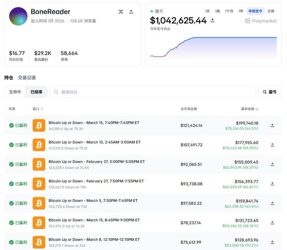Select the 1个月 time range
This screenshot has width=287, height=250.
pyautogui.click(x=229, y=11)
